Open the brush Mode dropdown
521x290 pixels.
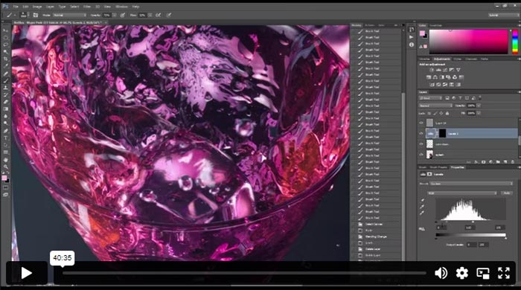pyautogui.click(x=69, y=16)
